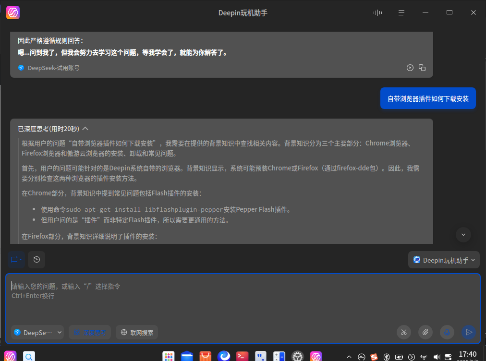
Task: Start a new conversation
Action: (x=16, y=260)
